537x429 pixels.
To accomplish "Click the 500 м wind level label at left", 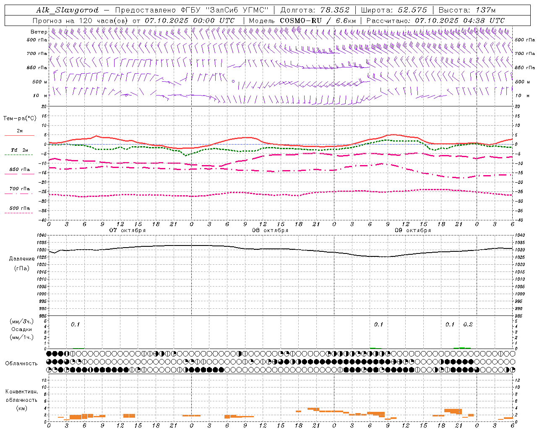I will coord(40,82).
